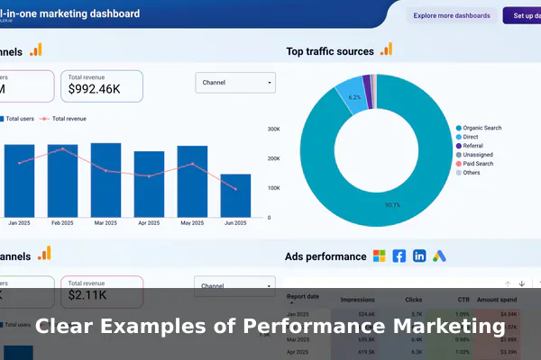Select the Direct legend color dot
Viewport: 541px width, 360px height.
click(459, 137)
